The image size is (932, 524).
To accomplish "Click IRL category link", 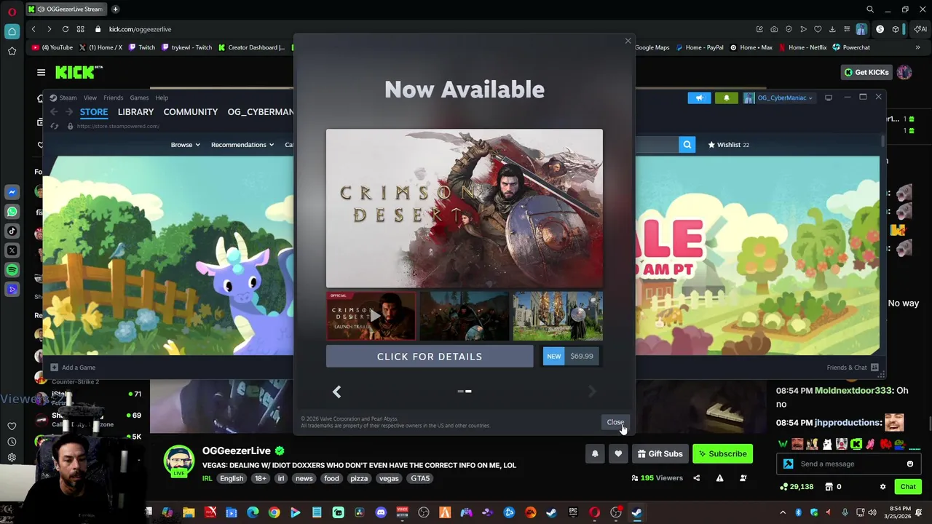I will point(207,479).
